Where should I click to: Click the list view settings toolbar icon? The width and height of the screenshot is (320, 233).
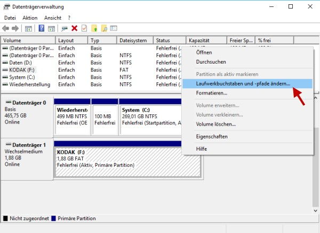[114, 28]
